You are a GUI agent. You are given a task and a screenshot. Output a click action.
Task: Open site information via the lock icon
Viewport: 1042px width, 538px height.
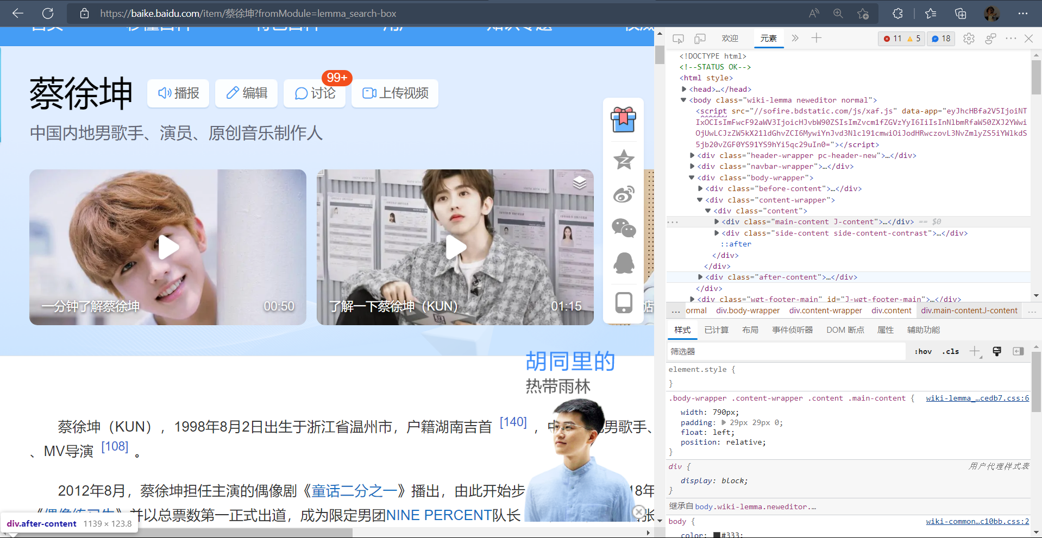[84, 13]
